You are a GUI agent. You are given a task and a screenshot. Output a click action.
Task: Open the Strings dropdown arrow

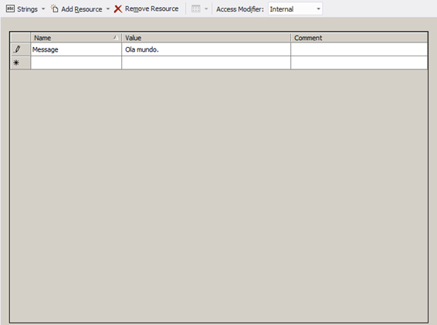tap(43, 9)
